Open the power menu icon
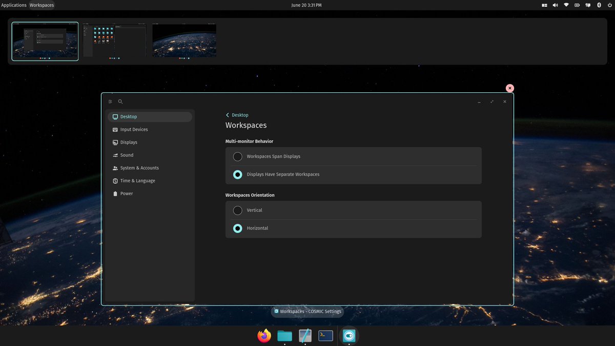The height and width of the screenshot is (346, 615). (x=609, y=5)
